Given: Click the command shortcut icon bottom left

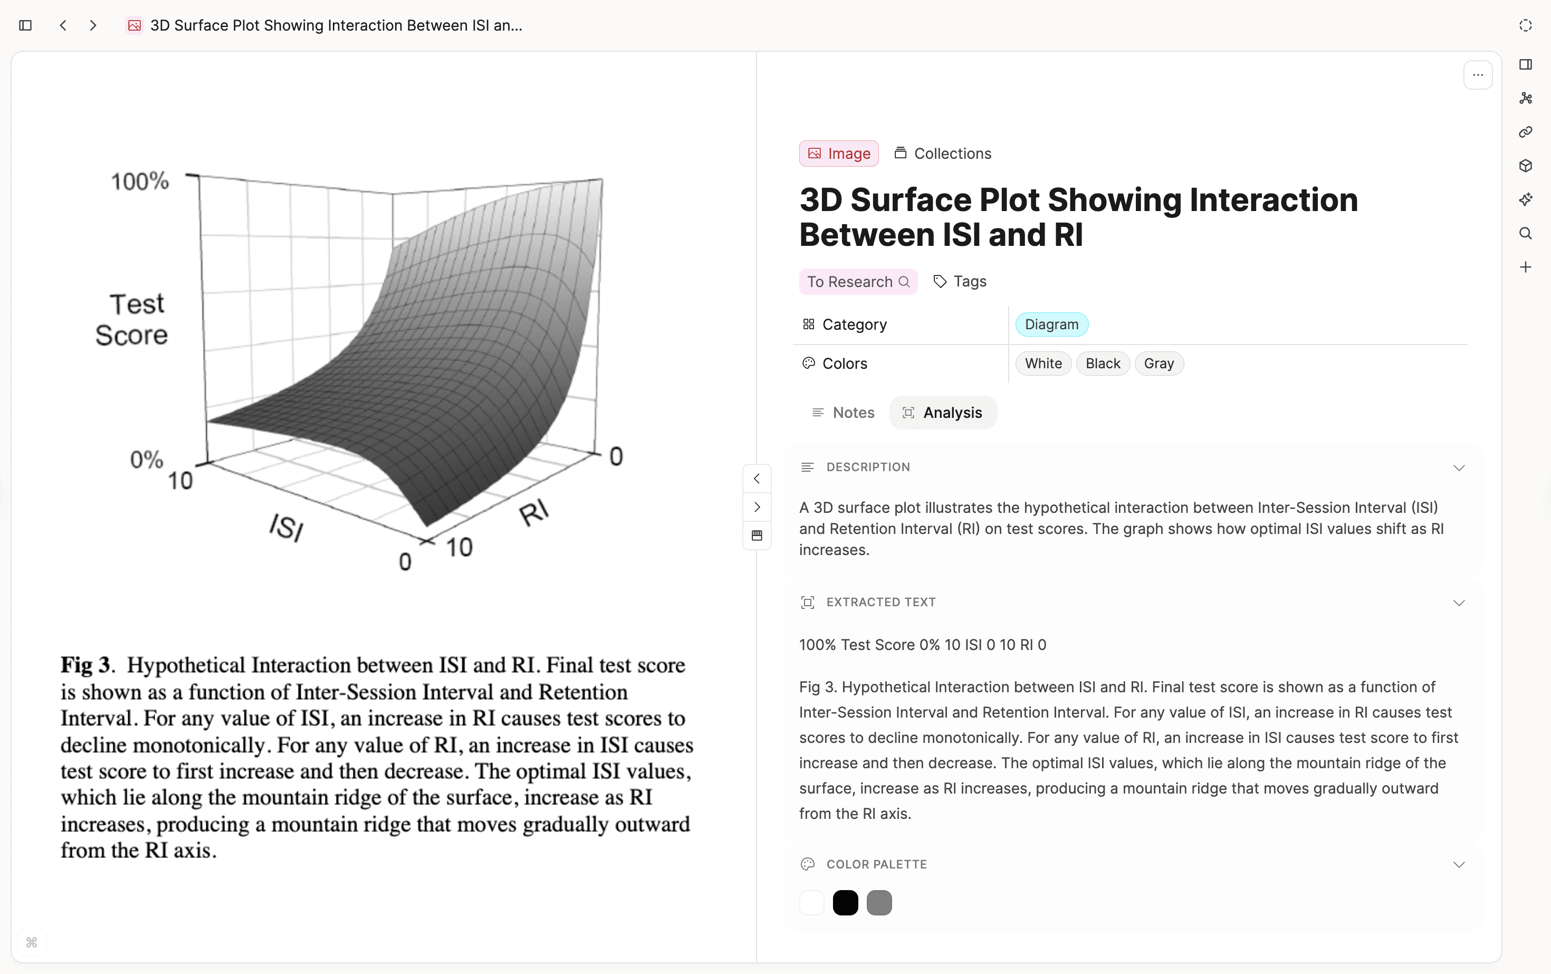Looking at the screenshot, I should click(32, 942).
